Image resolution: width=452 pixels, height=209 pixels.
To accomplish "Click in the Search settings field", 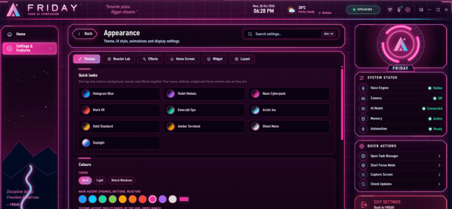I will tap(291, 34).
